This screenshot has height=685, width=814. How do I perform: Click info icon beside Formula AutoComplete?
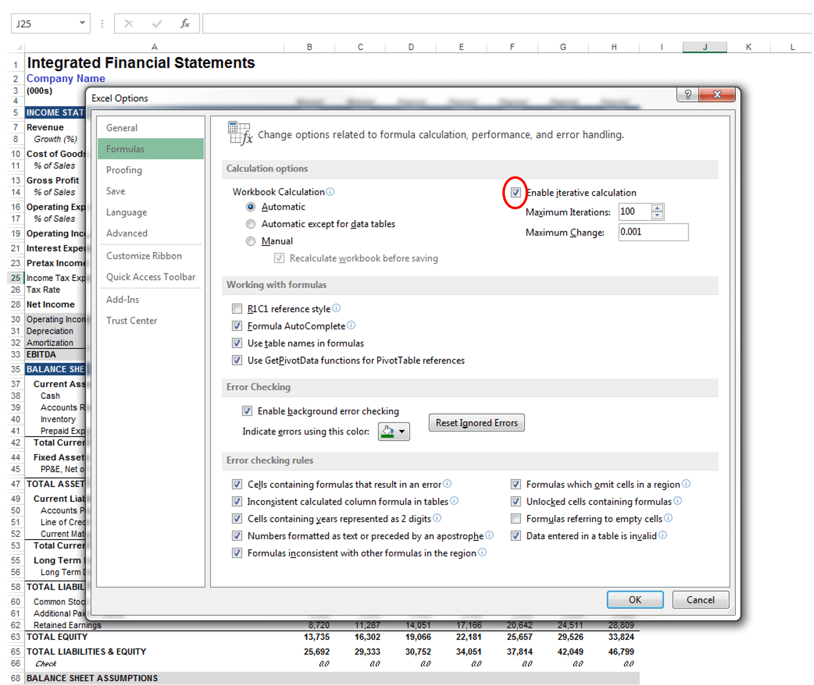(351, 325)
